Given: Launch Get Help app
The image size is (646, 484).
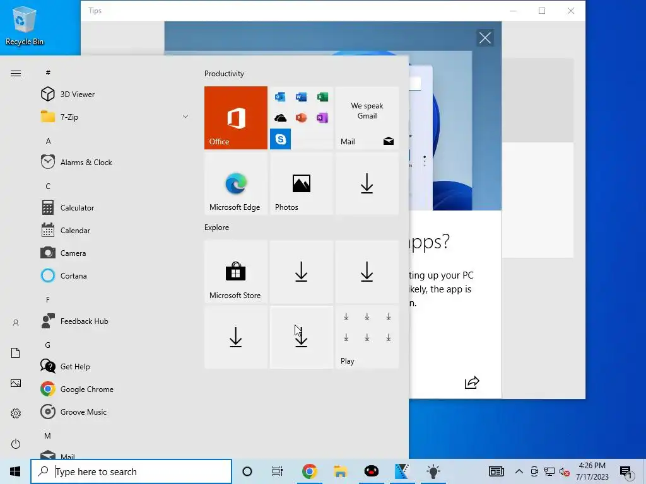Looking at the screenshot, I should [x=114, y=366].
